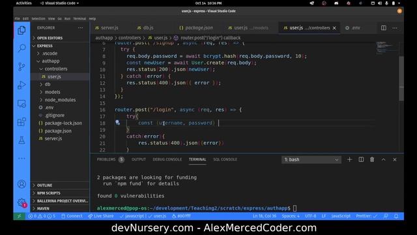Switch to the user.js models tab
Viewport: 417px width, 235px height.
tap(248, 27)
